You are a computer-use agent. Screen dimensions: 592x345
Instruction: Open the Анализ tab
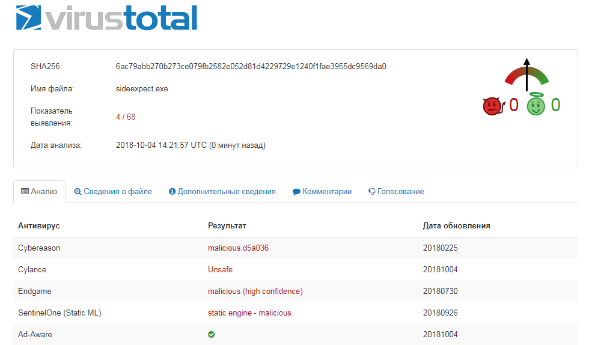click(39, 191)
